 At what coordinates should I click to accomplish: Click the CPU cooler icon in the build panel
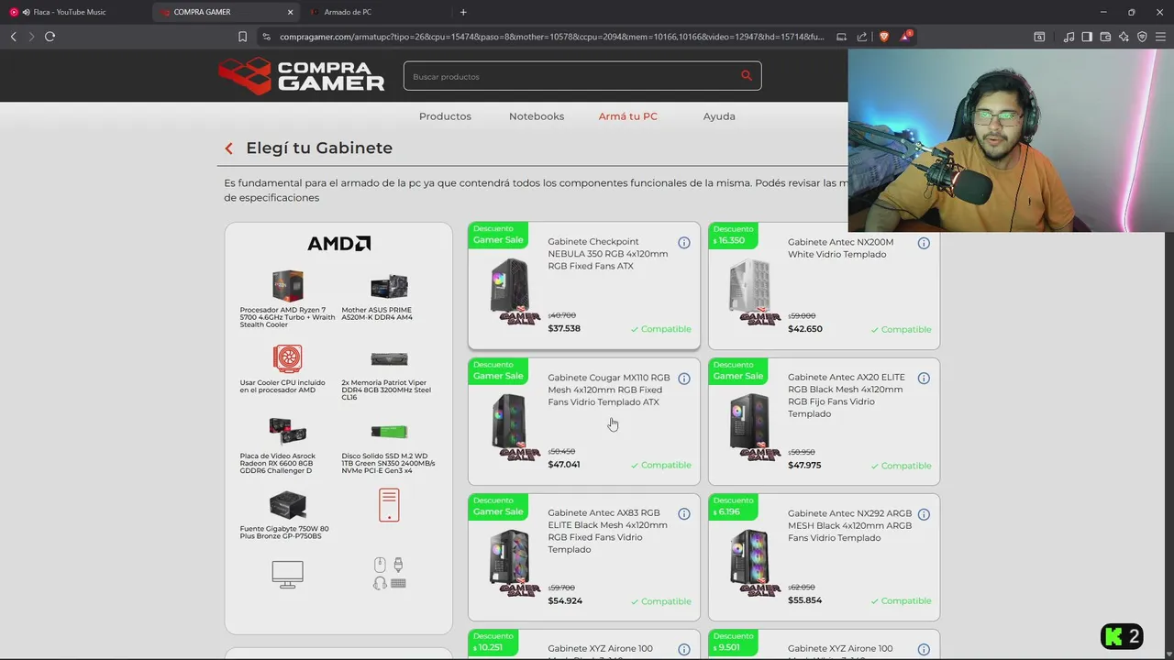click(287, 358)
